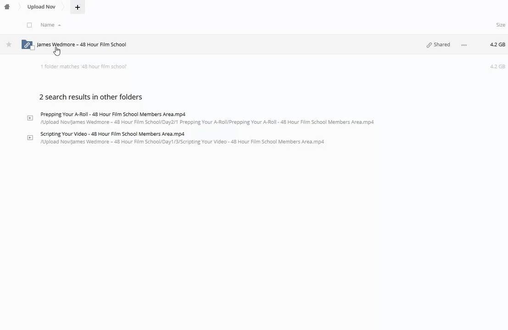Go to the Home root folder icon
Viewport: 508px width, 330px height.
[x=7, y=7]
